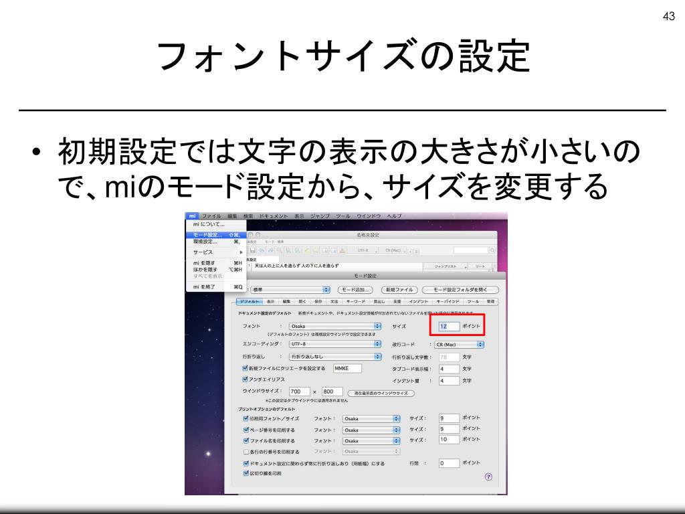
Task: Open the UTF-8 popup in editor toolbar
Action: pyautogui.click(x=365, y=250)
